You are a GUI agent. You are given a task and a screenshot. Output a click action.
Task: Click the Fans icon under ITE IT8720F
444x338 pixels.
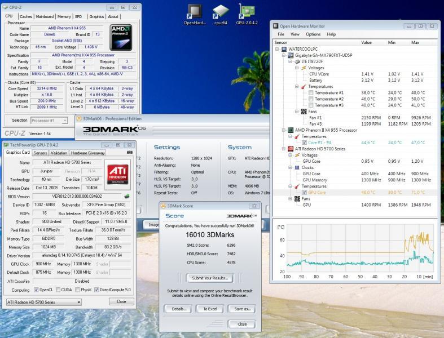click(304, 112)
